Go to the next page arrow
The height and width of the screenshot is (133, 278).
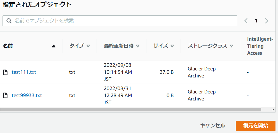[267, 21]
